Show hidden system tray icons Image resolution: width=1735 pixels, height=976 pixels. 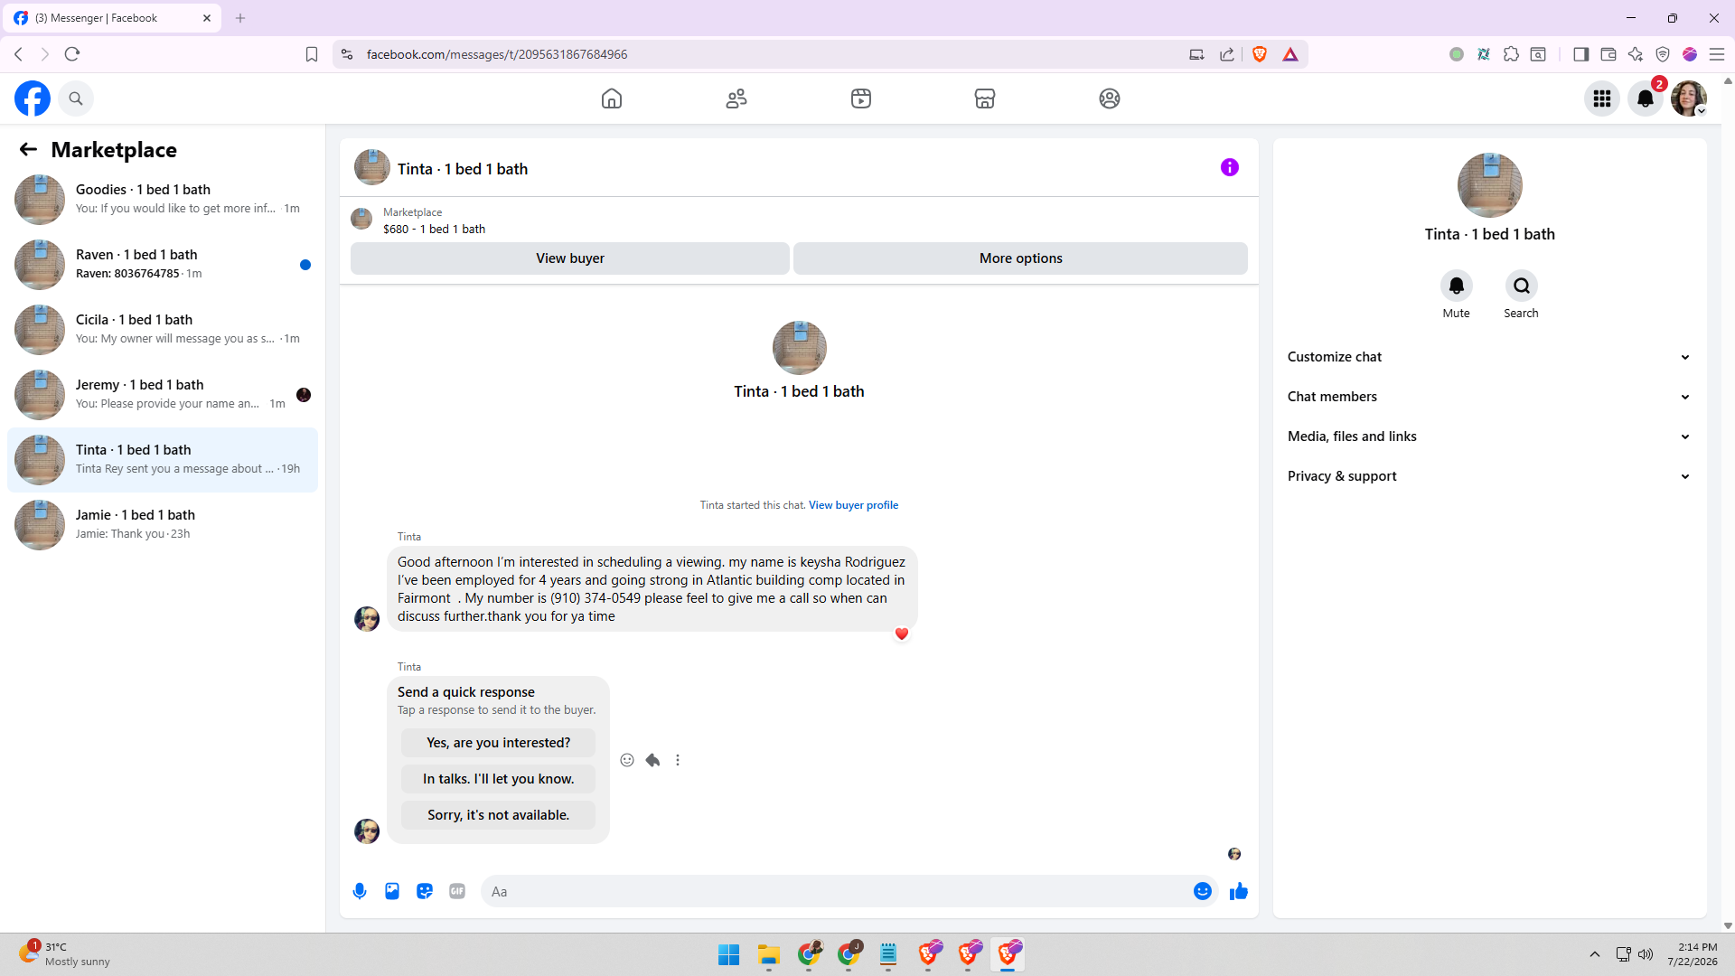coord(1595,954)
